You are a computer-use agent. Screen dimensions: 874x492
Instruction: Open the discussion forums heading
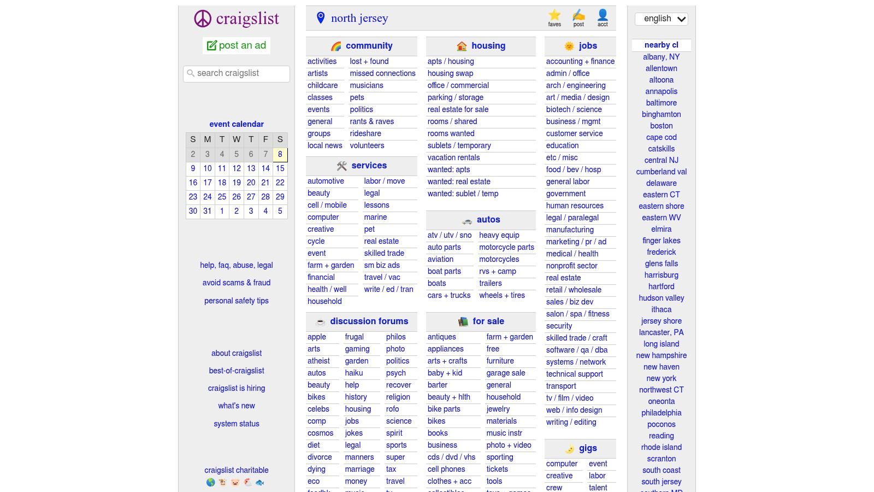point(369,321)
